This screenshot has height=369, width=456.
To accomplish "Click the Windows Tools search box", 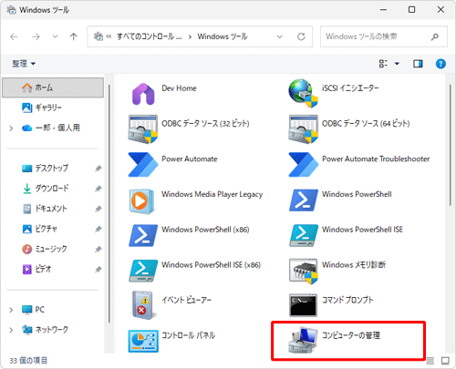I will click(384, 36).
